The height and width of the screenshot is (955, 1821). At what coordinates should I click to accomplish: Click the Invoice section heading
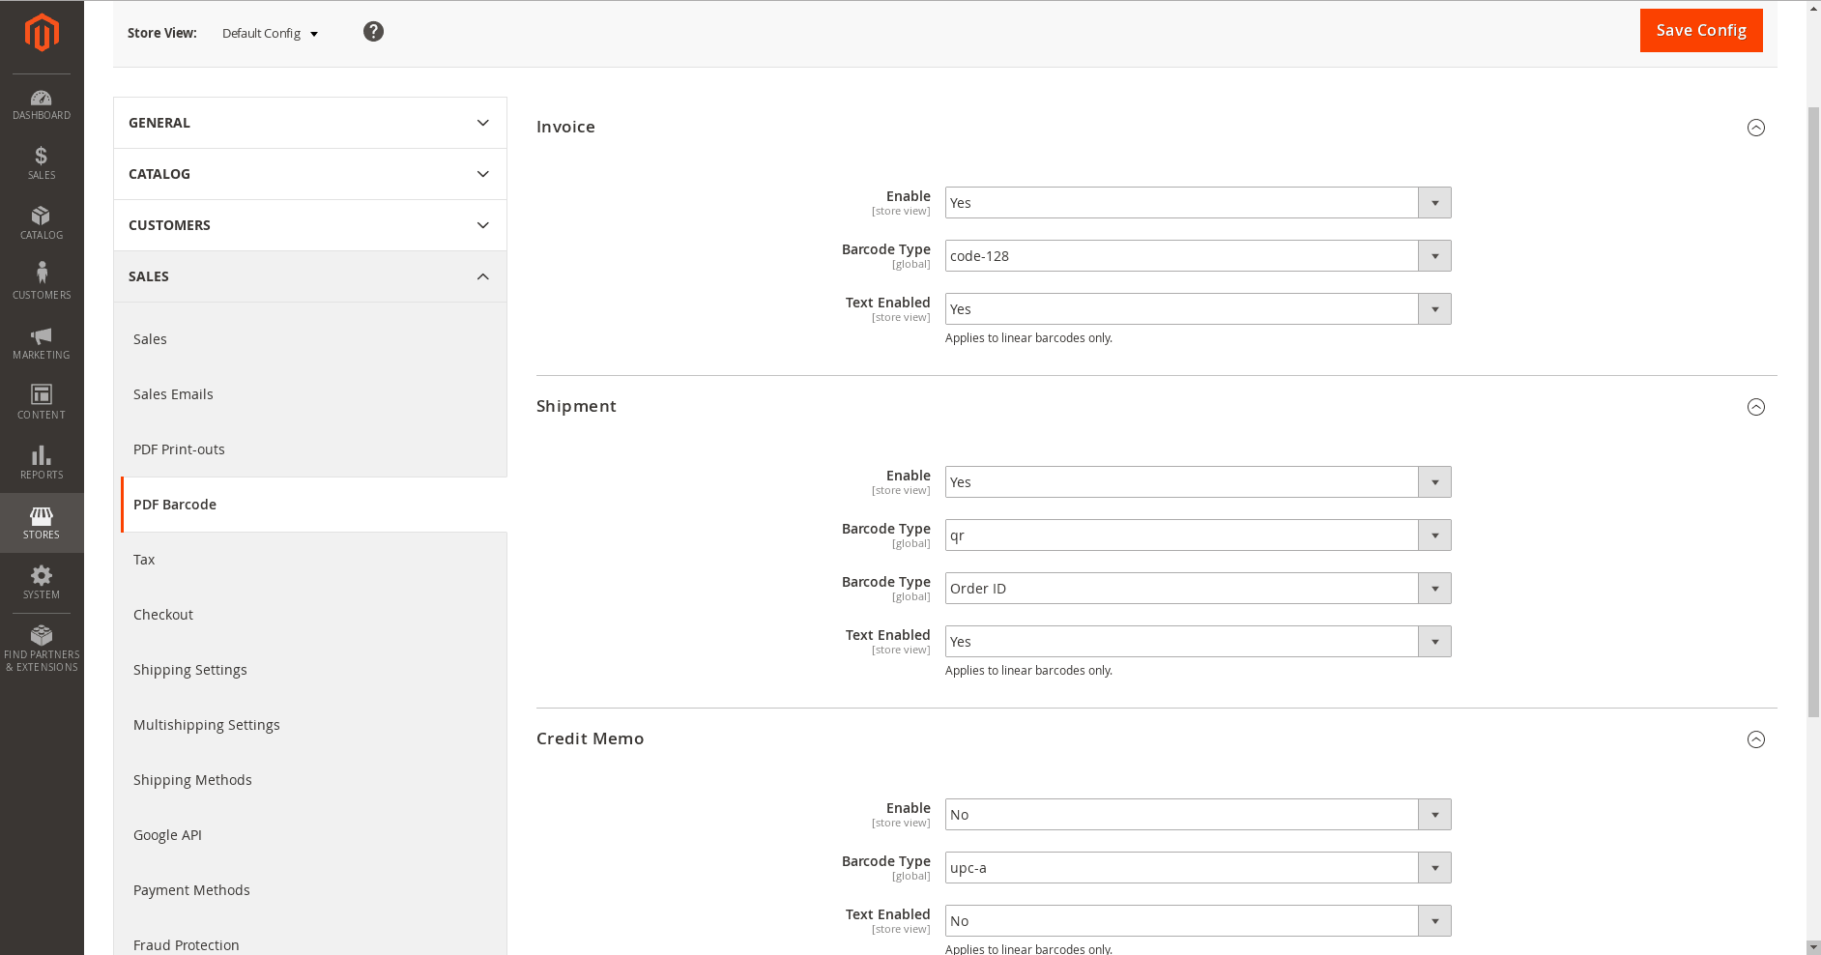[565, 127]
